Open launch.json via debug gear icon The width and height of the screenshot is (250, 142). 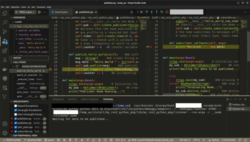[x=39, y=12]
